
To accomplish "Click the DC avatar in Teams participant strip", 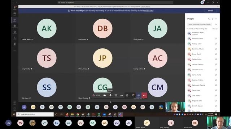I will [x=143, y=107].
